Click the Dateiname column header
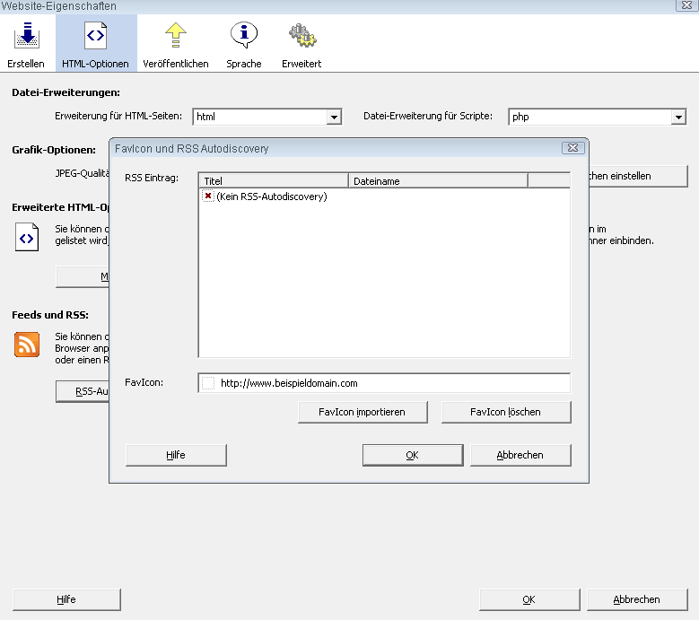The image size is (699, 620). click(437, 180)
